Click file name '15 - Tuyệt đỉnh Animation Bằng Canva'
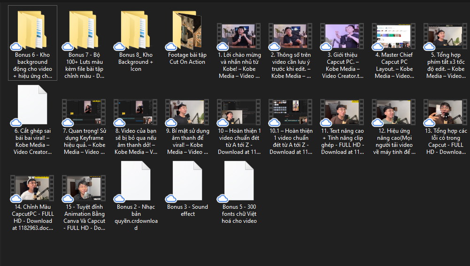 pyautogui.click(x=84, y=217)
